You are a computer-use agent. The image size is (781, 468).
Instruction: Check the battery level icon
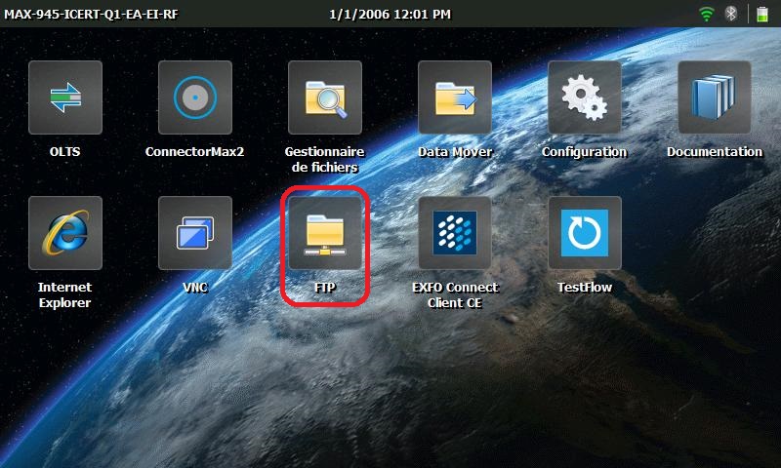pos(762,14)
